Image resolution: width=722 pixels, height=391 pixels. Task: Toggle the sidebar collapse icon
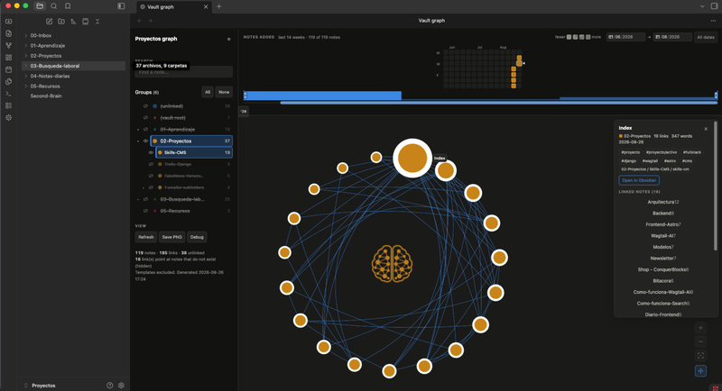tap(121, 6)
